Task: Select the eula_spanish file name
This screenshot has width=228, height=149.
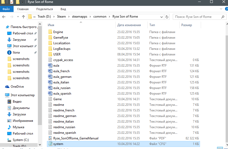Action: click(x=62, y=94)
